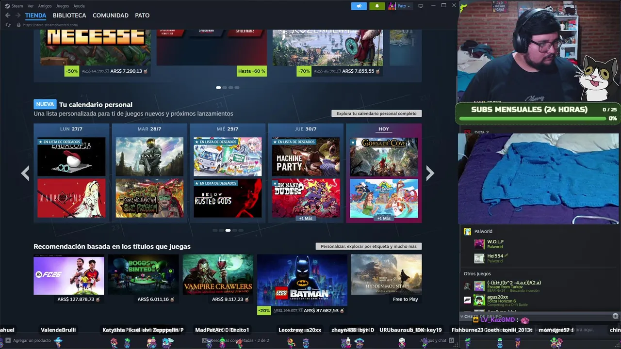The image size is (621, 349).
Task: Open the Steam menu
Action: pyautogui.click(x=17, y=6)
